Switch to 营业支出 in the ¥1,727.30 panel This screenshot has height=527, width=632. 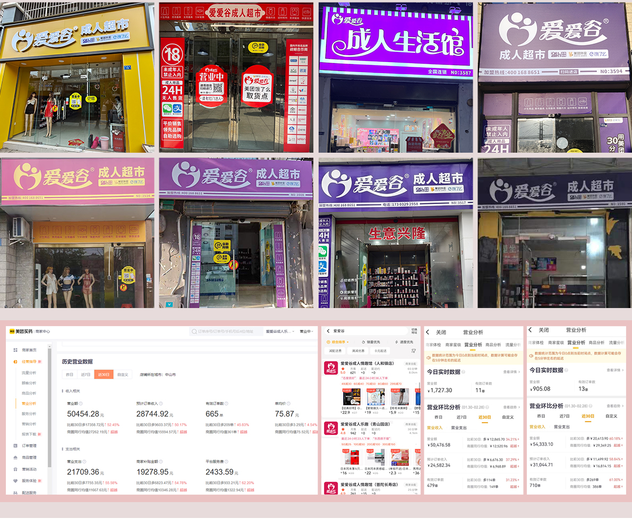pos(459,428)
